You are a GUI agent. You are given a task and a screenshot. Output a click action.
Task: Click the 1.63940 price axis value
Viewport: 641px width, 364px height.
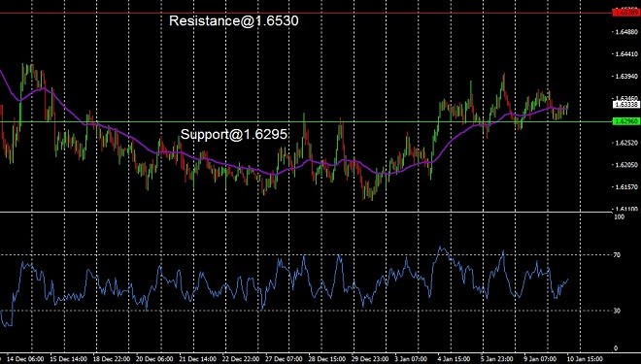(x=626, y=76)
